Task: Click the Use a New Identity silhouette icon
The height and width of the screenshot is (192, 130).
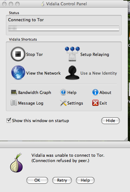Action: pos(72,73)
